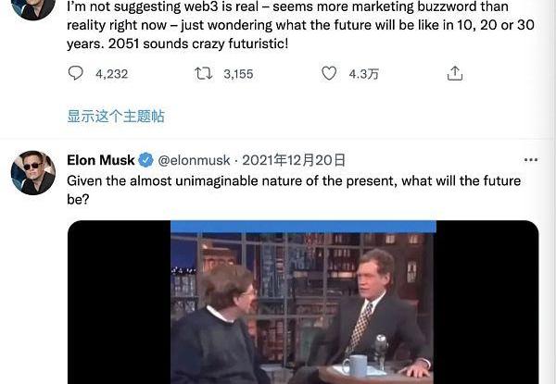Viewport: 556px width, 384px height.
Task: Like the tweet with the heart icon
Action: [x=328, y=73]
